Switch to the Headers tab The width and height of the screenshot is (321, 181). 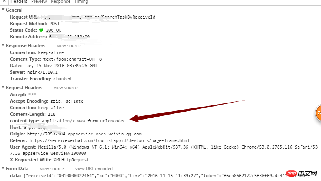(18, 2)
